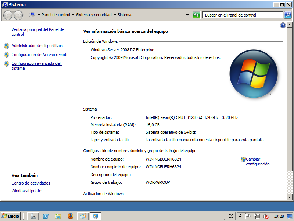Click the Cambiar configuración link
The height and width of the screenshot is (221, 294).
point(258,162)
